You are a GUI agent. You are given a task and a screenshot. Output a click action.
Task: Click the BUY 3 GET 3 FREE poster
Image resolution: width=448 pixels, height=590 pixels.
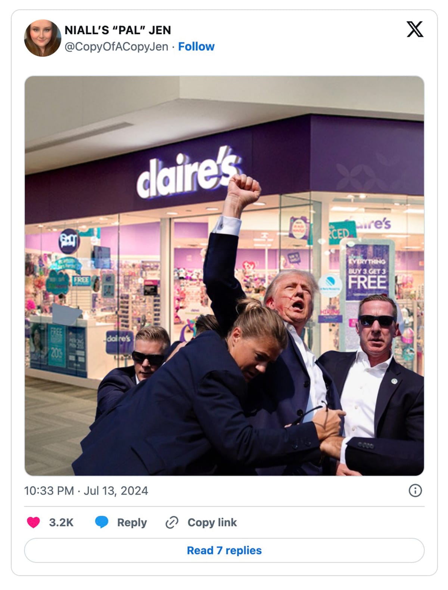tap(367, 272)
